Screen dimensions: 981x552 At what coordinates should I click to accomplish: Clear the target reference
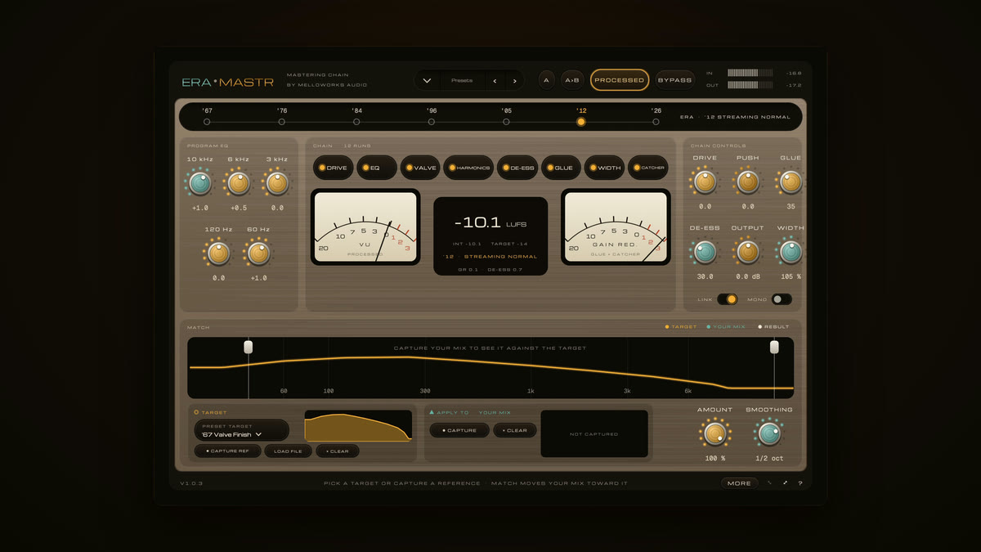pos(338,451)
